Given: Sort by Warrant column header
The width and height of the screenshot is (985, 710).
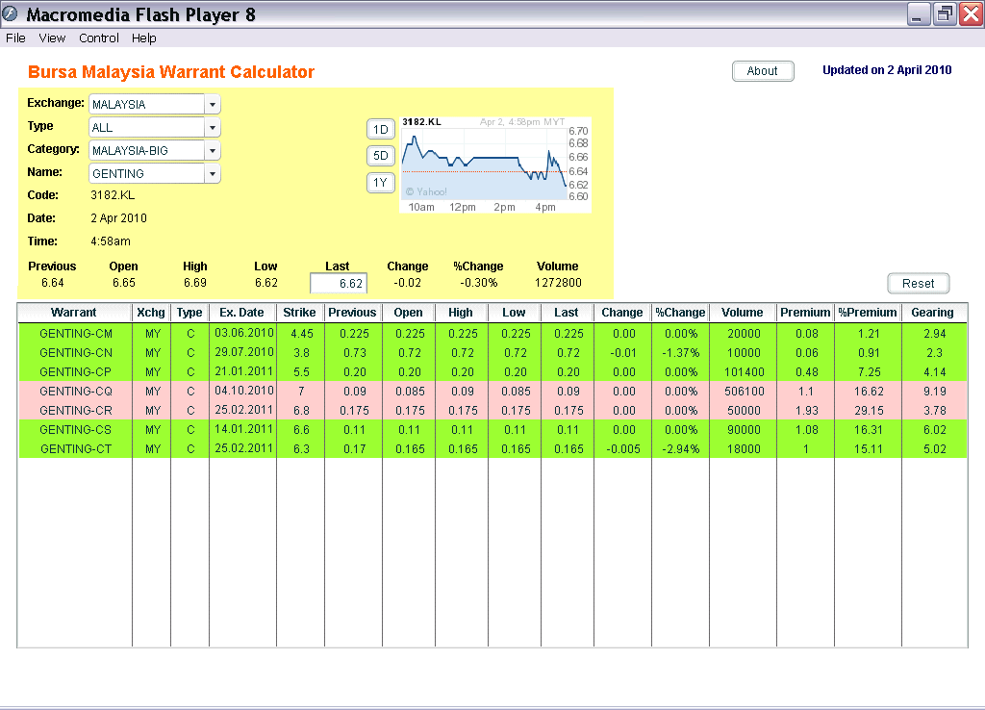Looking at the screenshot, I should pos(74,313).
